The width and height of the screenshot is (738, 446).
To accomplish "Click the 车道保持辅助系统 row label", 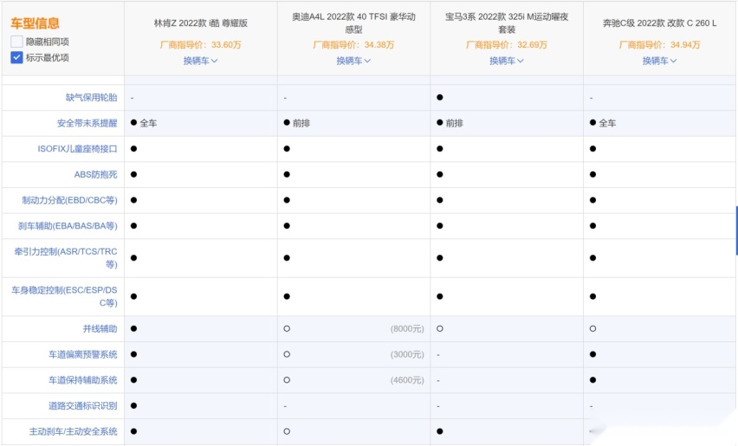I will (83, 380).
